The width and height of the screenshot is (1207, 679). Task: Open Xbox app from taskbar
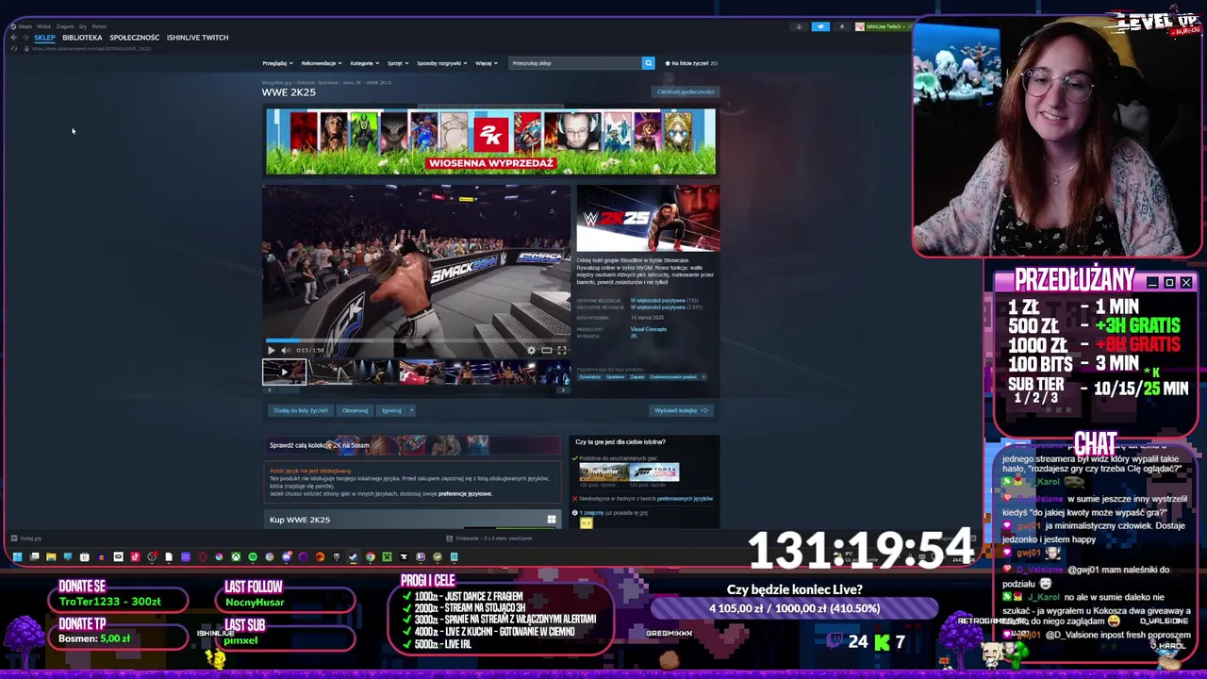[236, 556]
